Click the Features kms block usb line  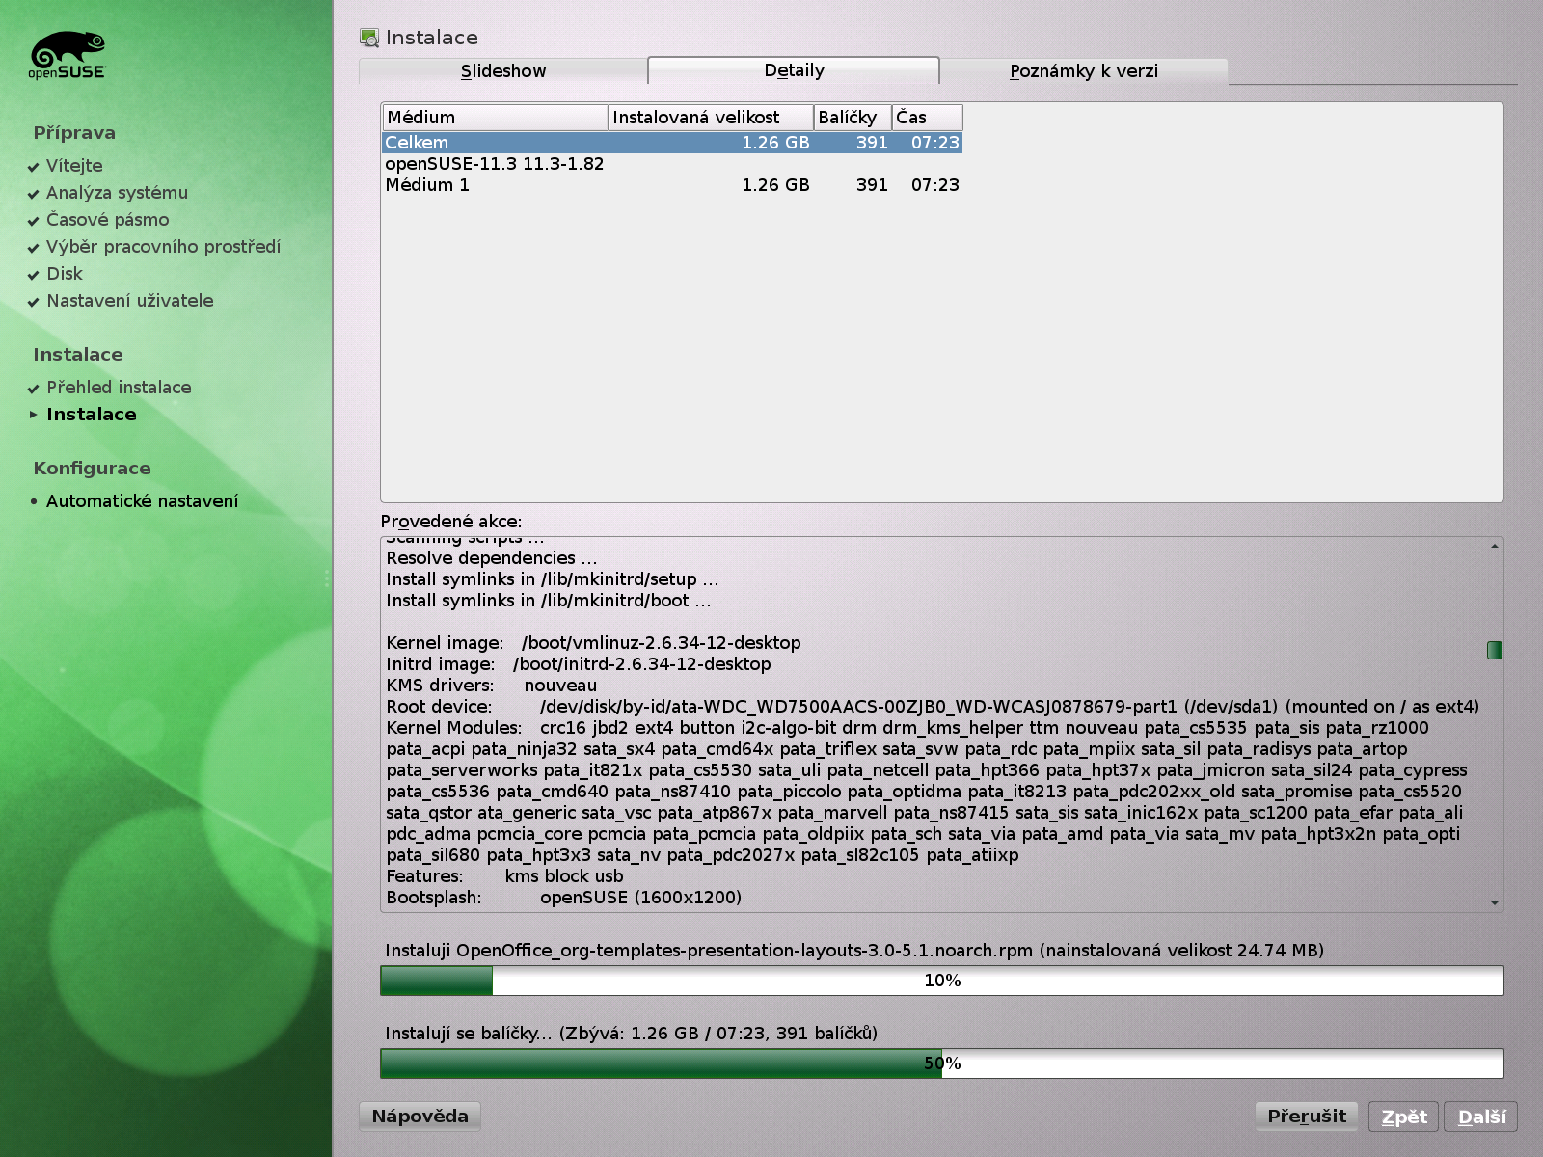(504, 876)
